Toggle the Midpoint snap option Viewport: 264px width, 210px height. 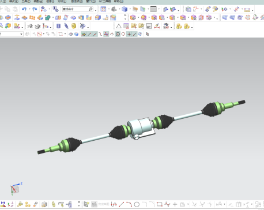click(x=95, y=34)
